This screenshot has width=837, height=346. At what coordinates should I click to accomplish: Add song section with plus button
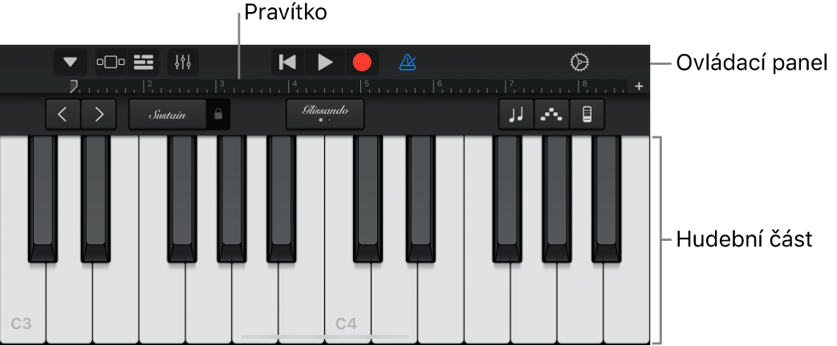(639, 86)
